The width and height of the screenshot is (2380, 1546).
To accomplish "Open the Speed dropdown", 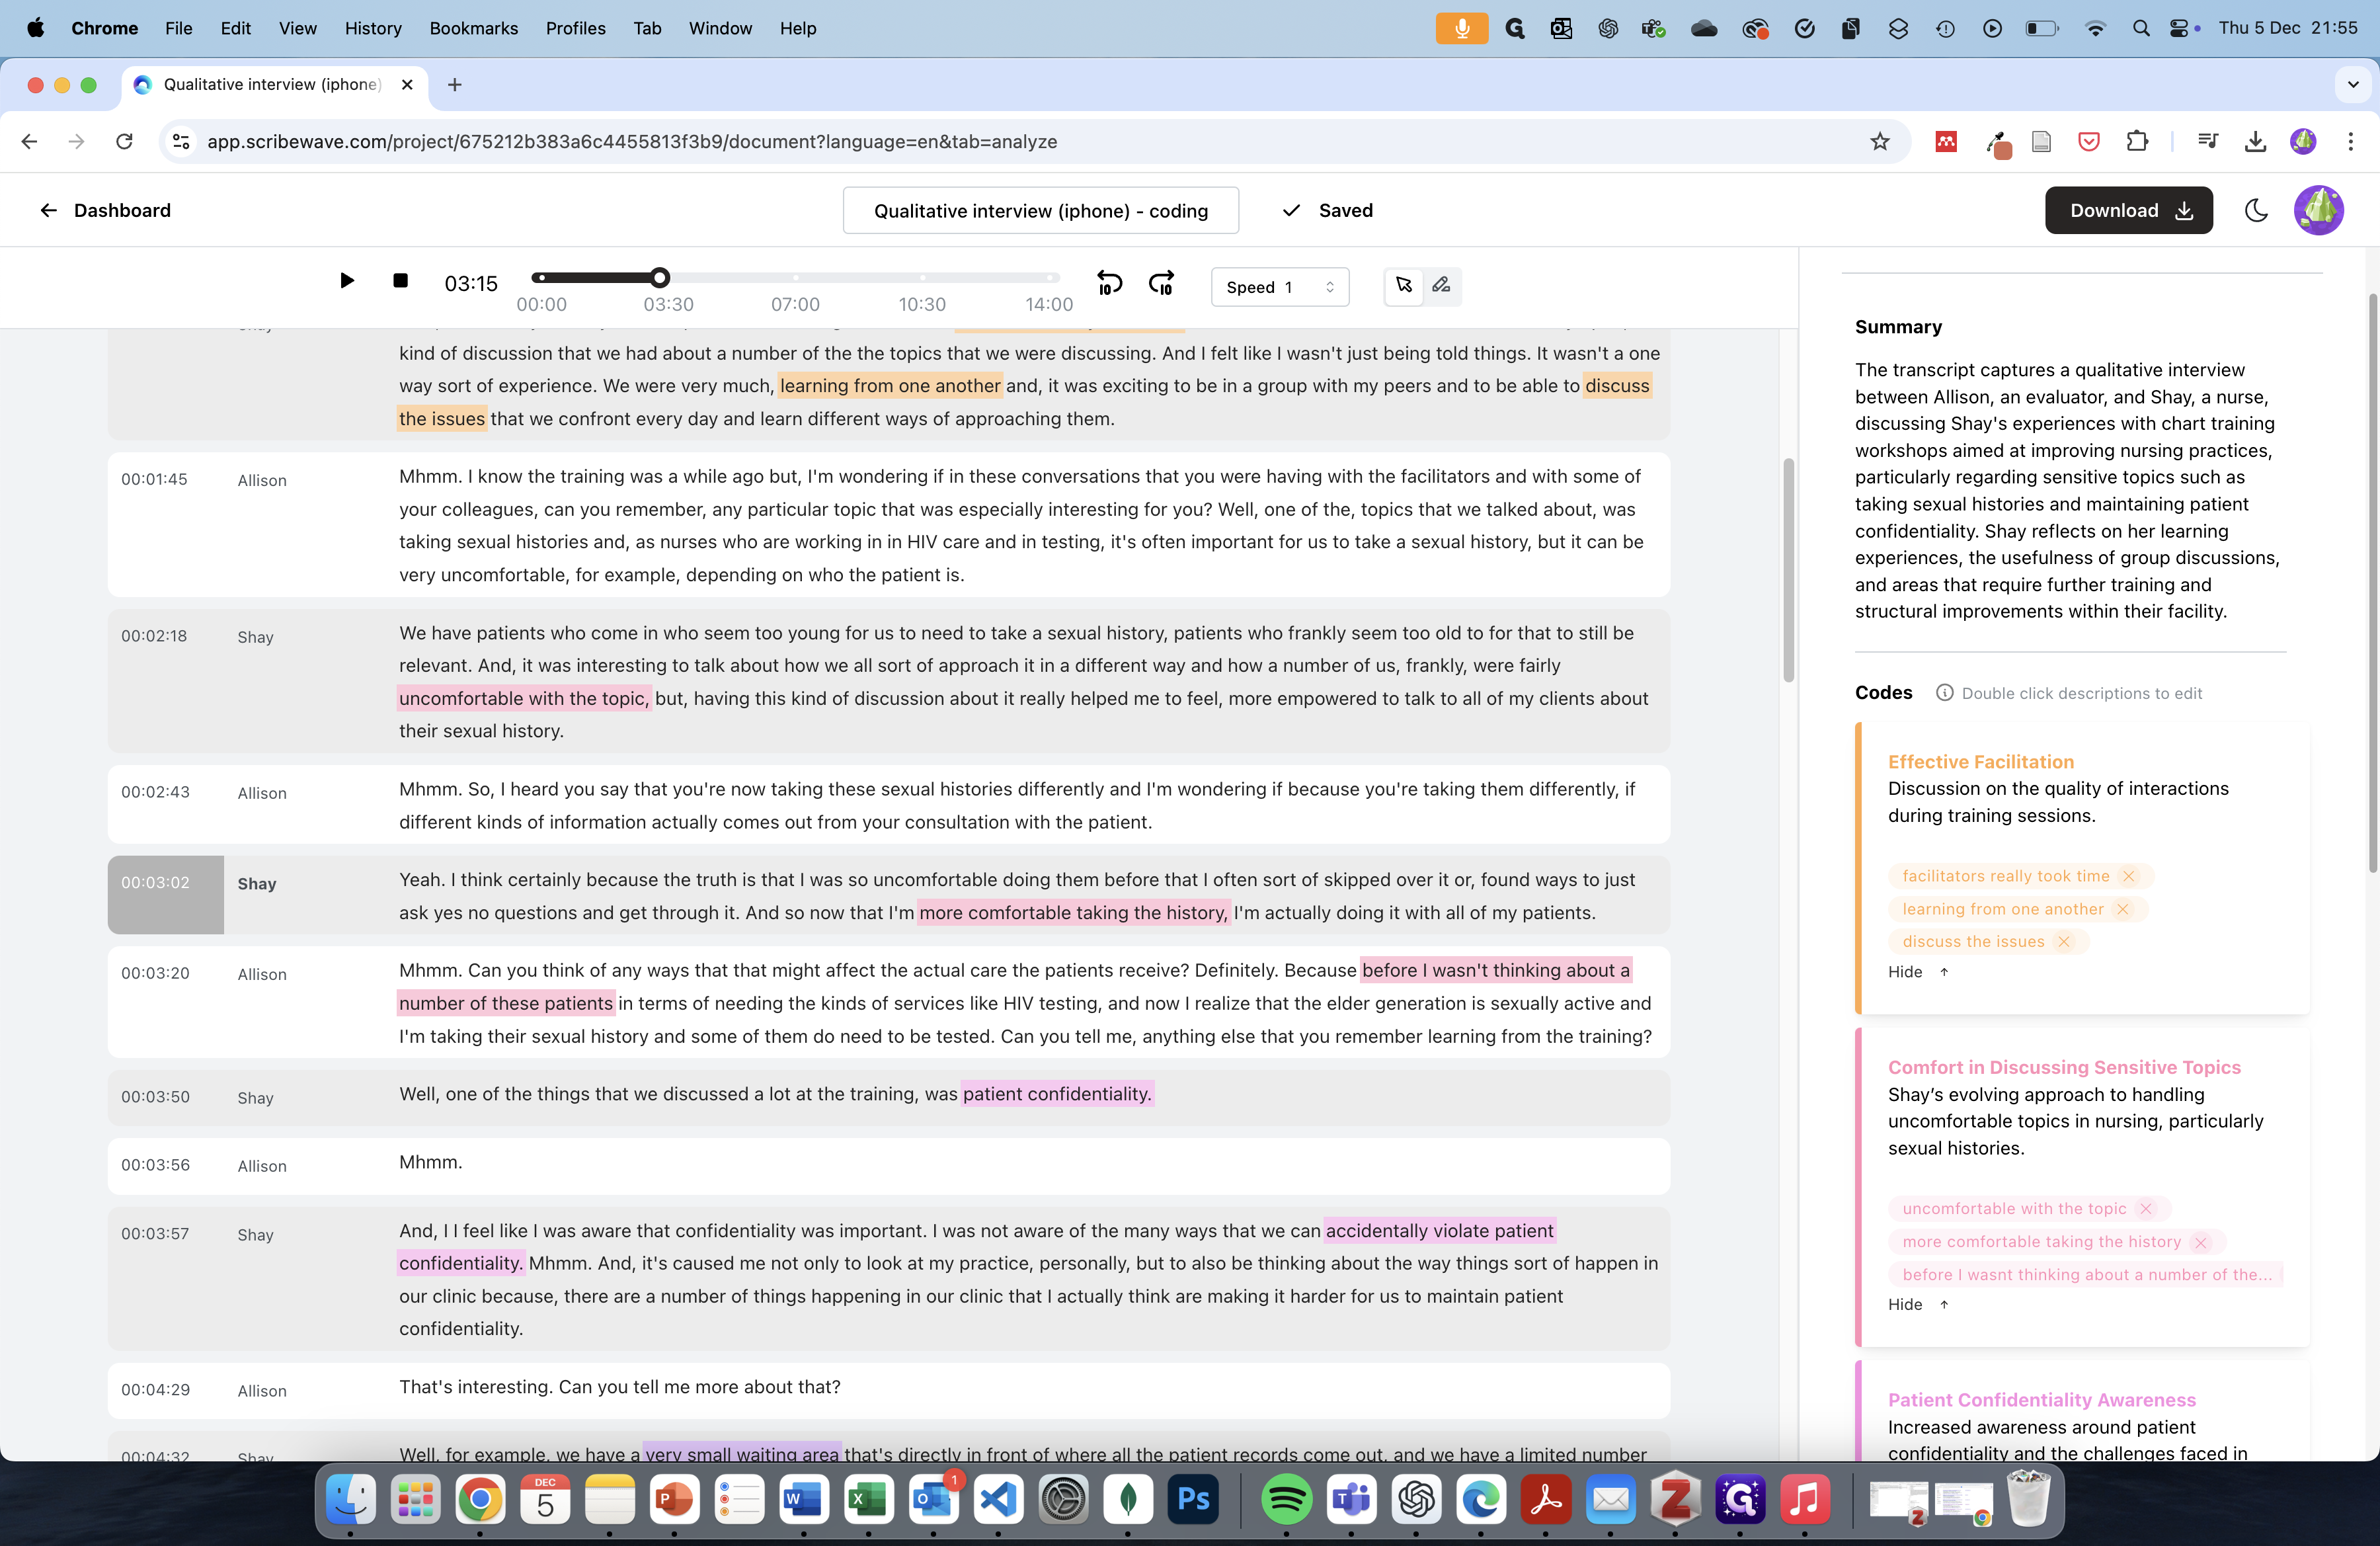I will (x=1279, y=287).
